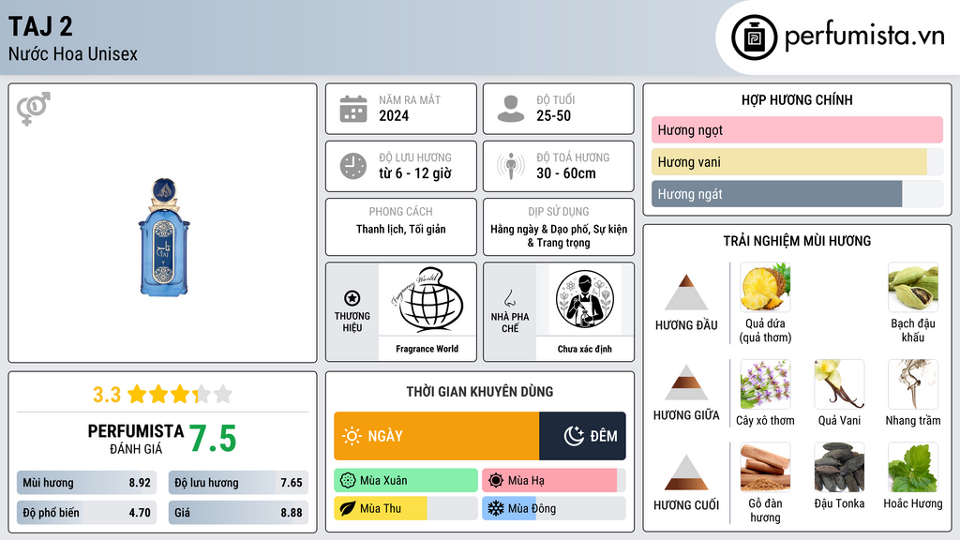Click the last grey rating star
The height and width of the screenshot is (540, 960).
tap(223, 394)
